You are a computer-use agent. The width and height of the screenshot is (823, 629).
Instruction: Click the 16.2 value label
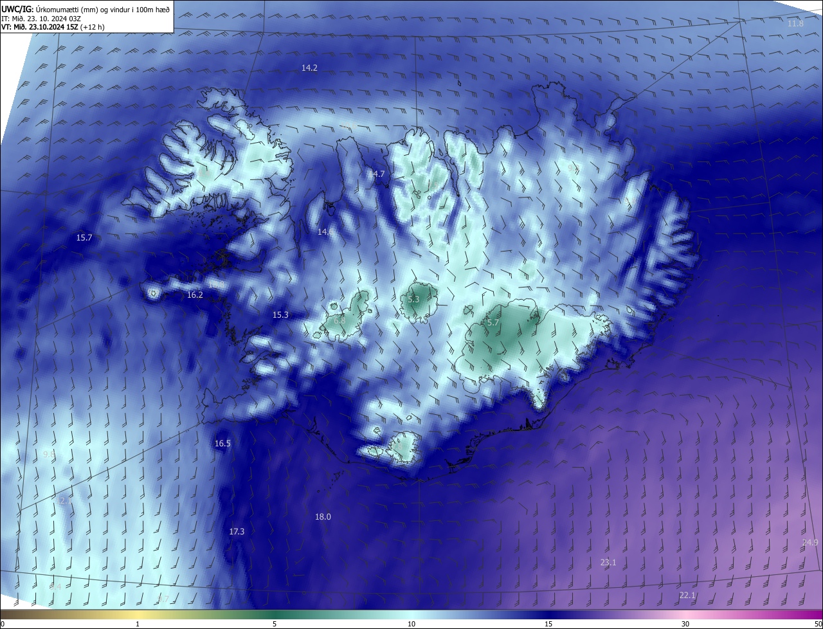click(x=195, y=295)
